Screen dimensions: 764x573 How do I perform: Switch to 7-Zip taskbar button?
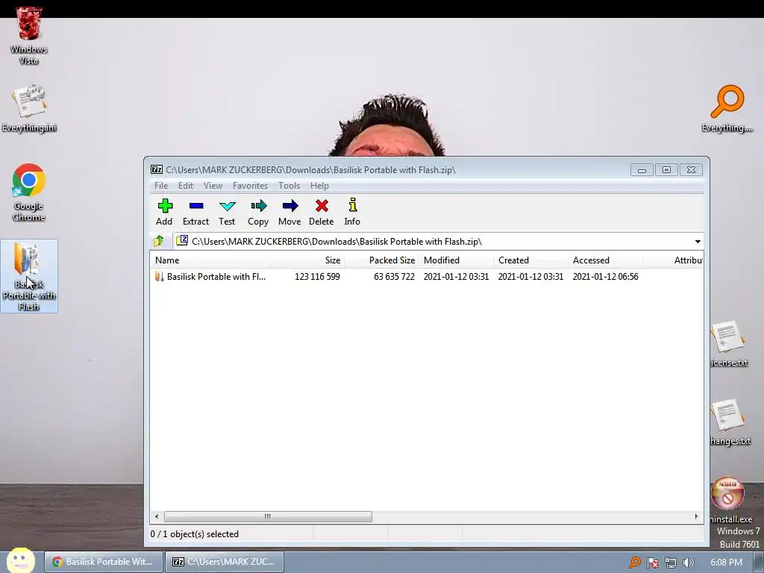224,562
